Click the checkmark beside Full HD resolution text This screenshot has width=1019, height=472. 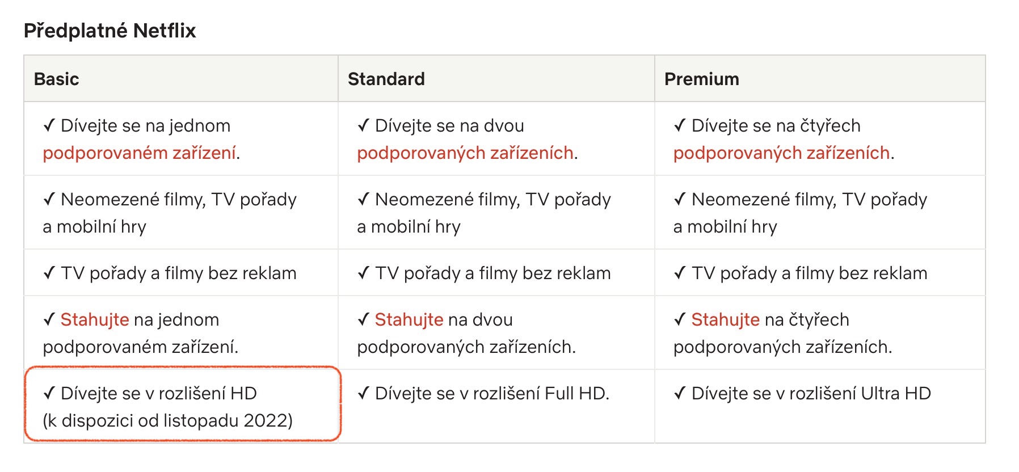tap(364, 393)
